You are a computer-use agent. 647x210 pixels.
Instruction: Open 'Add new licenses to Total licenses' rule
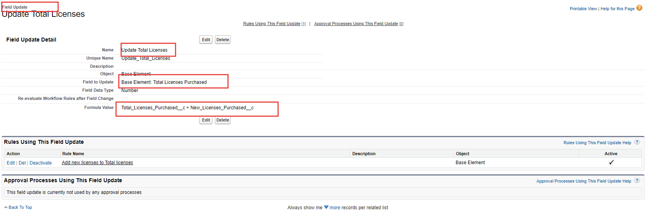(x=97, y=163)
